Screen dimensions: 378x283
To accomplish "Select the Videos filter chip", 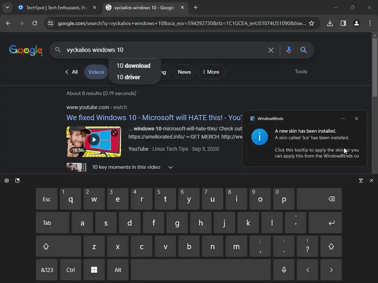I will [x=96, y=72].
